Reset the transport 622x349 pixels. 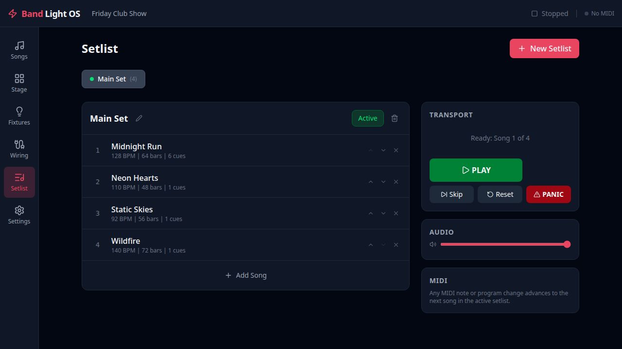click(500, 194)
